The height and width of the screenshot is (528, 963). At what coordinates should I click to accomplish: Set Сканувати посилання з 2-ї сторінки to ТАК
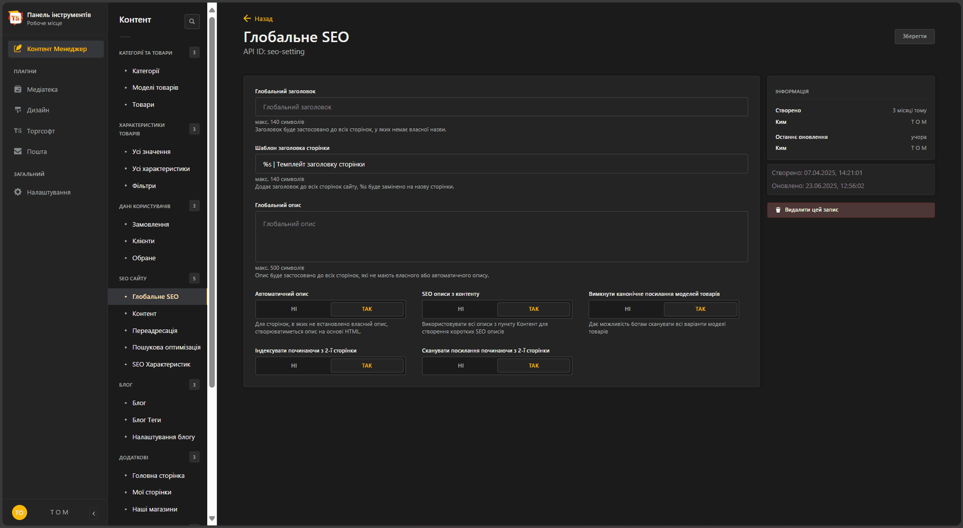(533, 366)
